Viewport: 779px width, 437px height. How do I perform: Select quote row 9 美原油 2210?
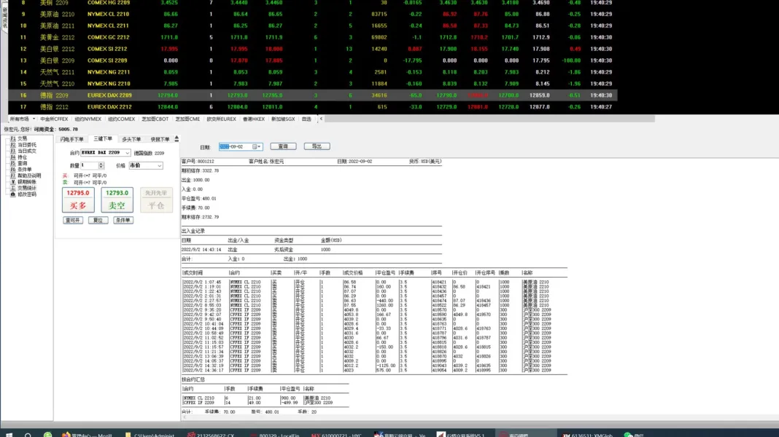pos(312,14)
